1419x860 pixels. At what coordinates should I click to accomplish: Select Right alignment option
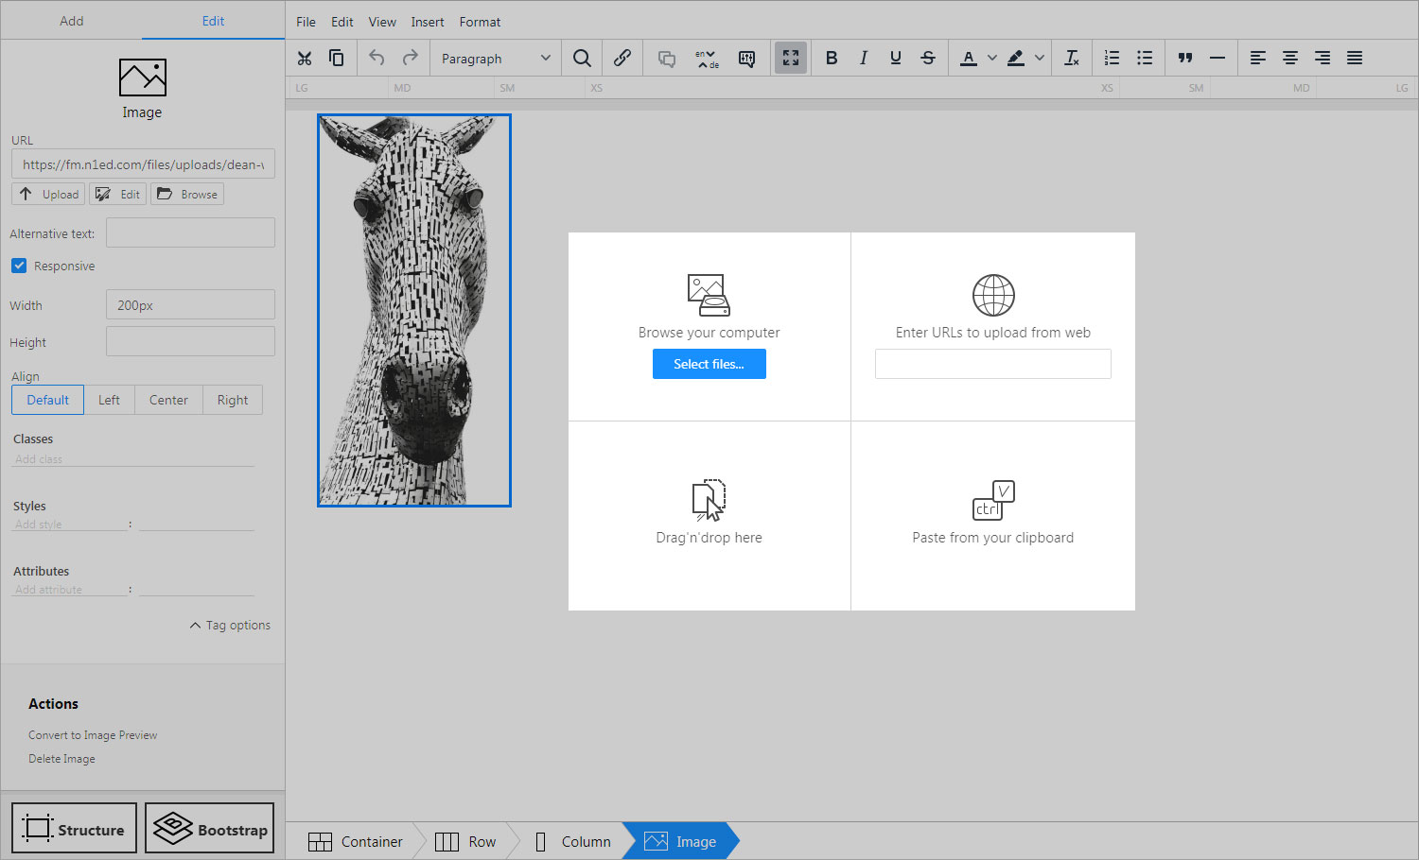coord(233,400)
